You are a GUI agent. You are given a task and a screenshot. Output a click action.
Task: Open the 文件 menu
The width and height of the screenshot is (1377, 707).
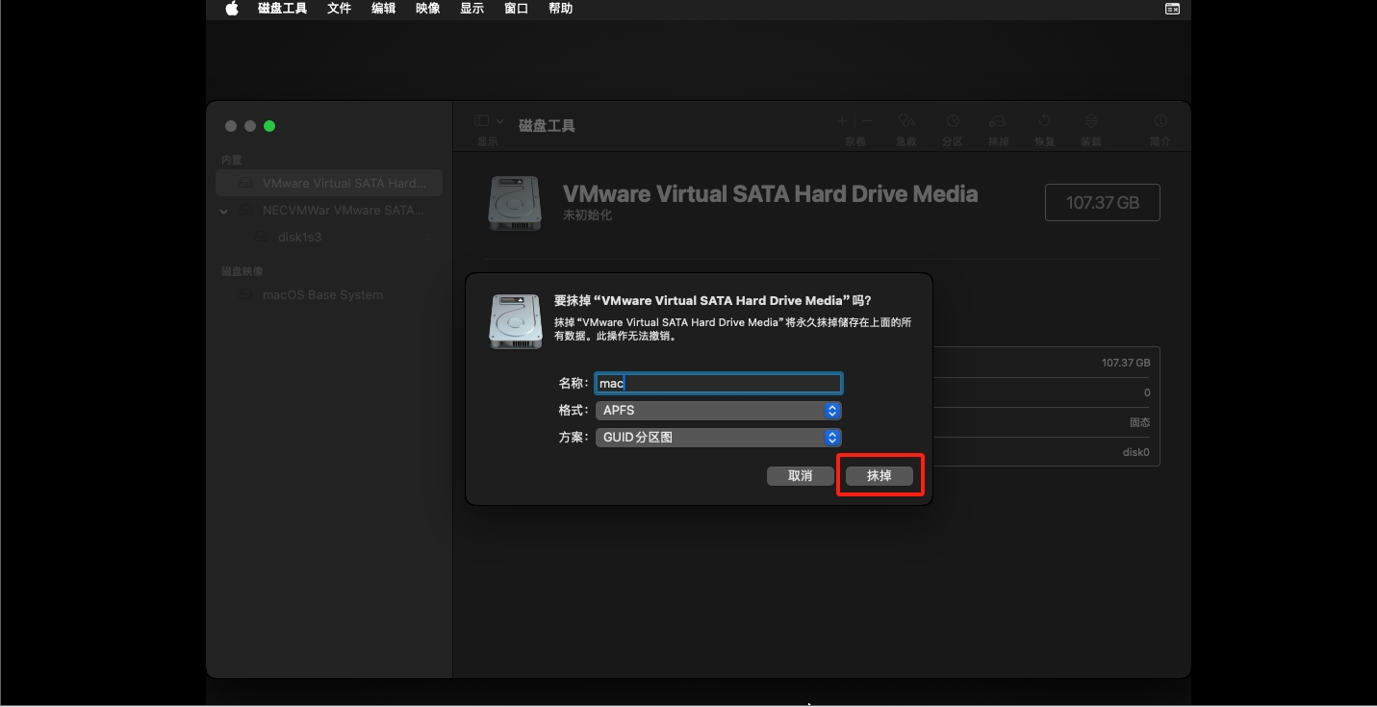339,9
